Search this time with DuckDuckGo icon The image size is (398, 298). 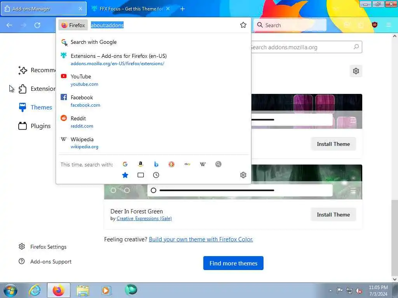171,164
